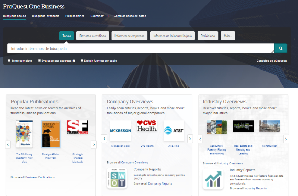Show previous Company Overviews items

(104, 139)
